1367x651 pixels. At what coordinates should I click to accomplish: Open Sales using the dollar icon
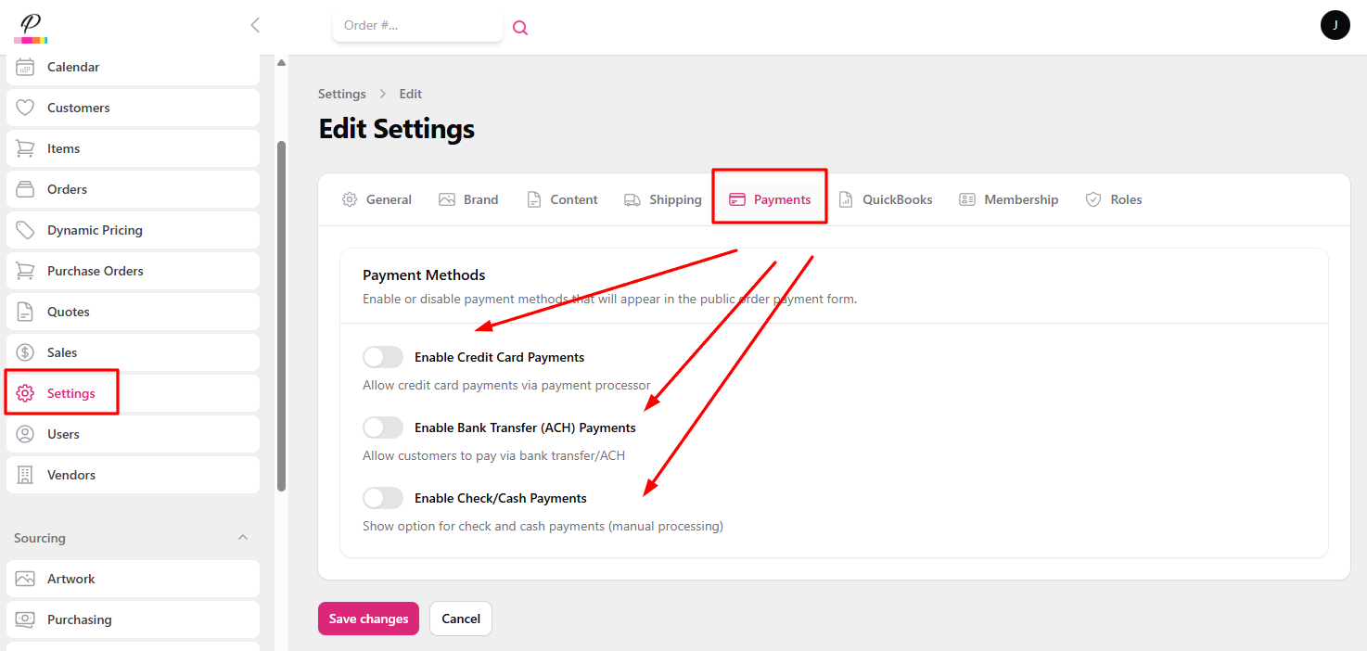pos(27,351)
